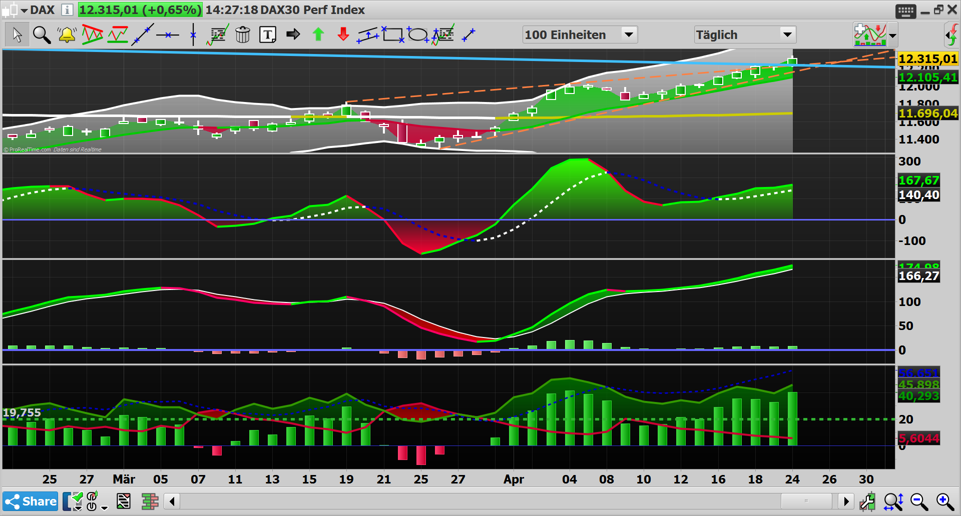Expand the add indicator dropdown arrow
The image size is (961, 516).
(x=893, y=35)
